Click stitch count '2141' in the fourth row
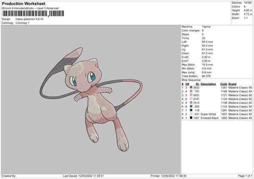 196,99
